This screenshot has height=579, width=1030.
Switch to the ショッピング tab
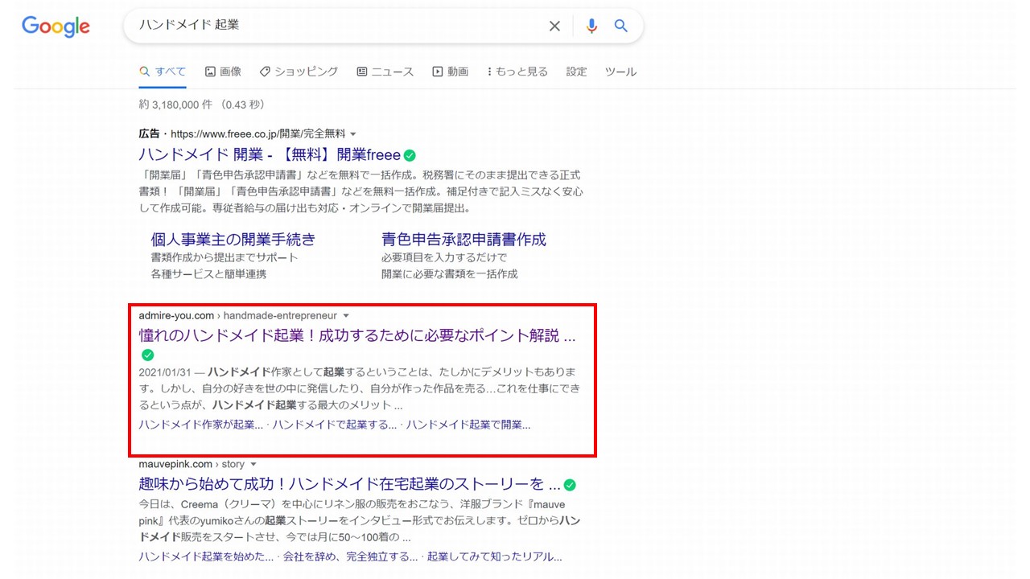299,72
